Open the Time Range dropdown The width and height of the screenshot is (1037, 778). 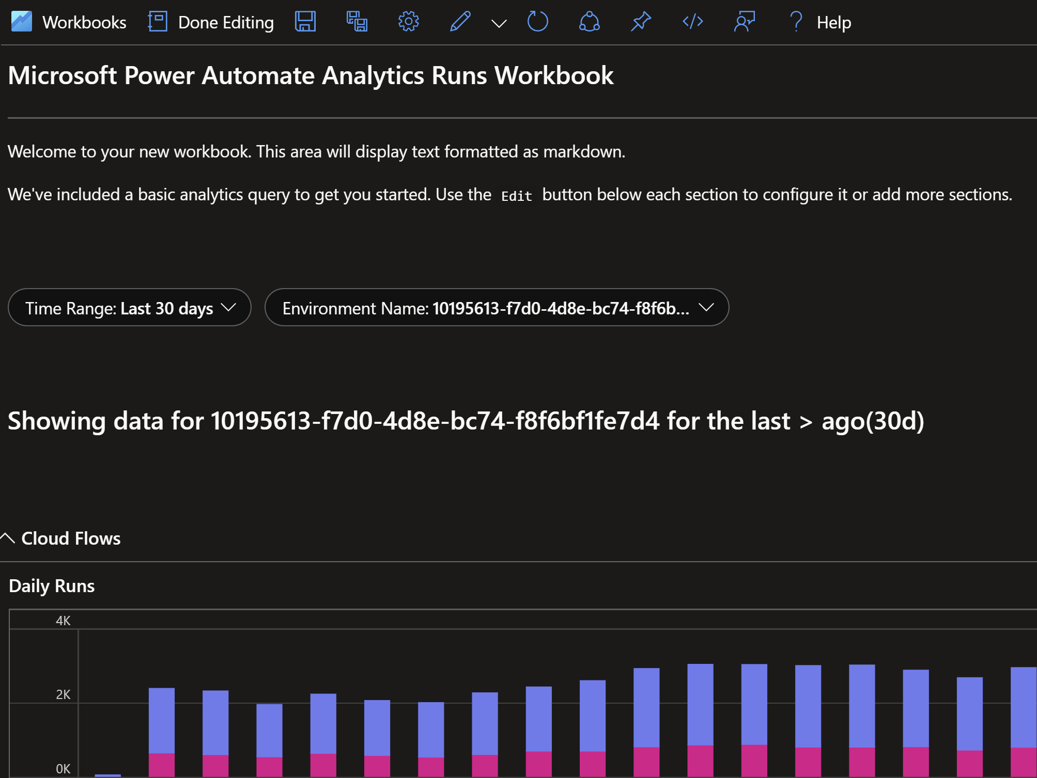coord(130,308)
